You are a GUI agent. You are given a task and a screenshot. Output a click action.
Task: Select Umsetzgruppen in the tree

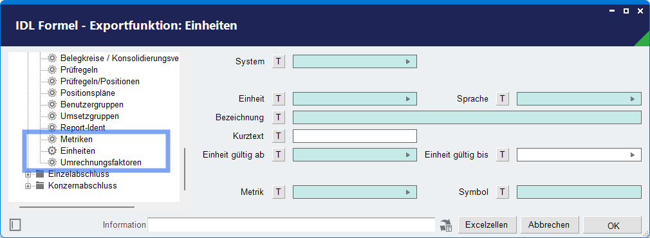pos(89,116)
